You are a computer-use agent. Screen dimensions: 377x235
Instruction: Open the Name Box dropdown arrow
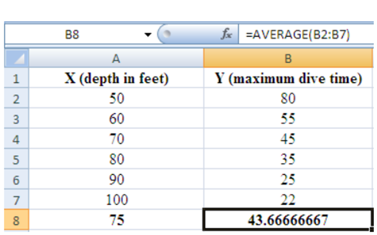[148, 35]
